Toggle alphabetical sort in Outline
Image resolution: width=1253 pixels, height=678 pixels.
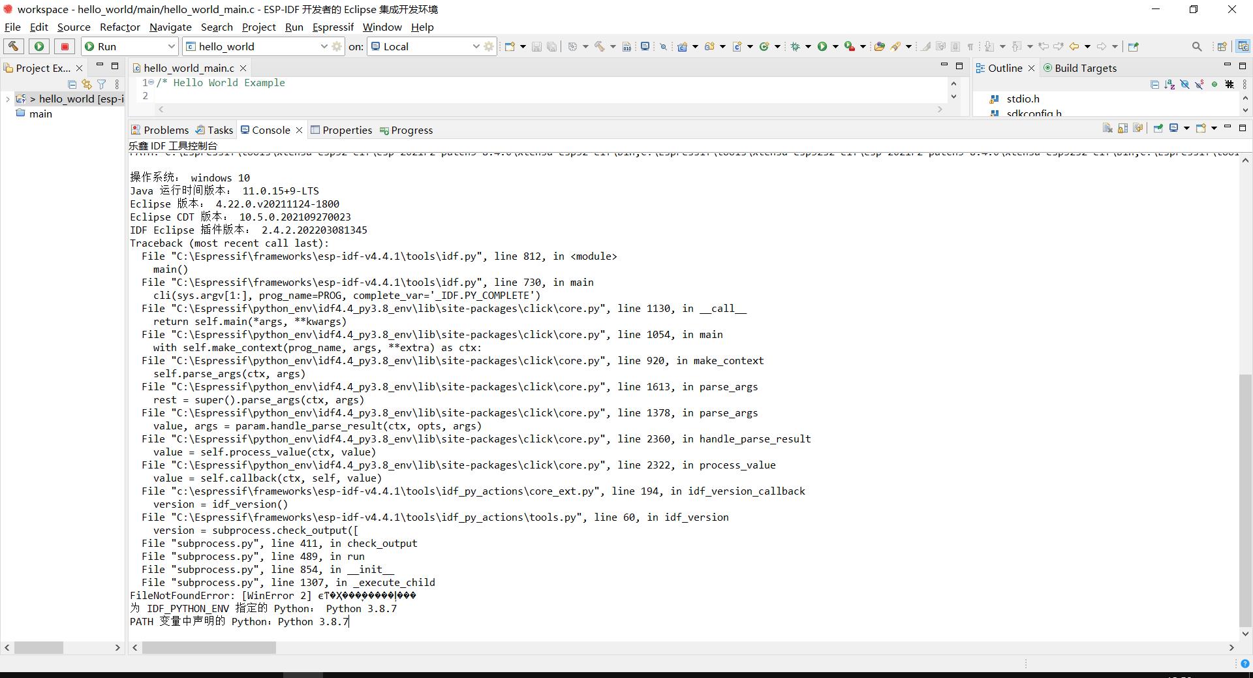pos(1169,84)
